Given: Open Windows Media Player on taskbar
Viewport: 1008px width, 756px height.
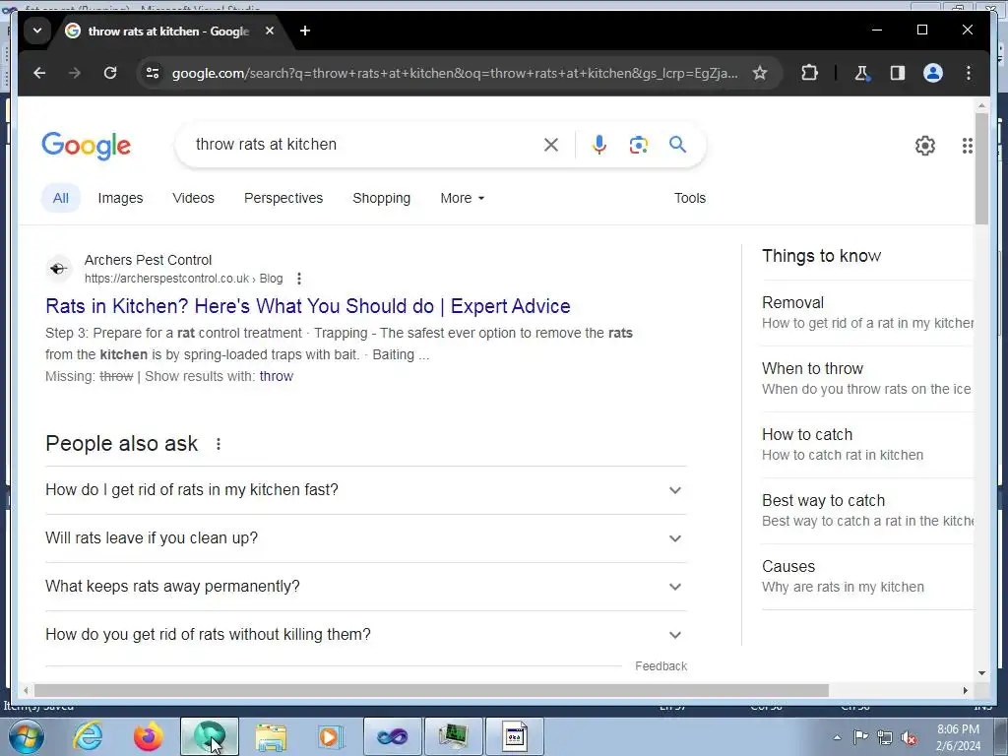Looking at the screenshot, I should click(x=331, y=736).
